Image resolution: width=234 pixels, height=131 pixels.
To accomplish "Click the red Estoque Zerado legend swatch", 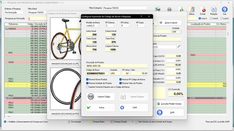I will (x=111, y=122).
